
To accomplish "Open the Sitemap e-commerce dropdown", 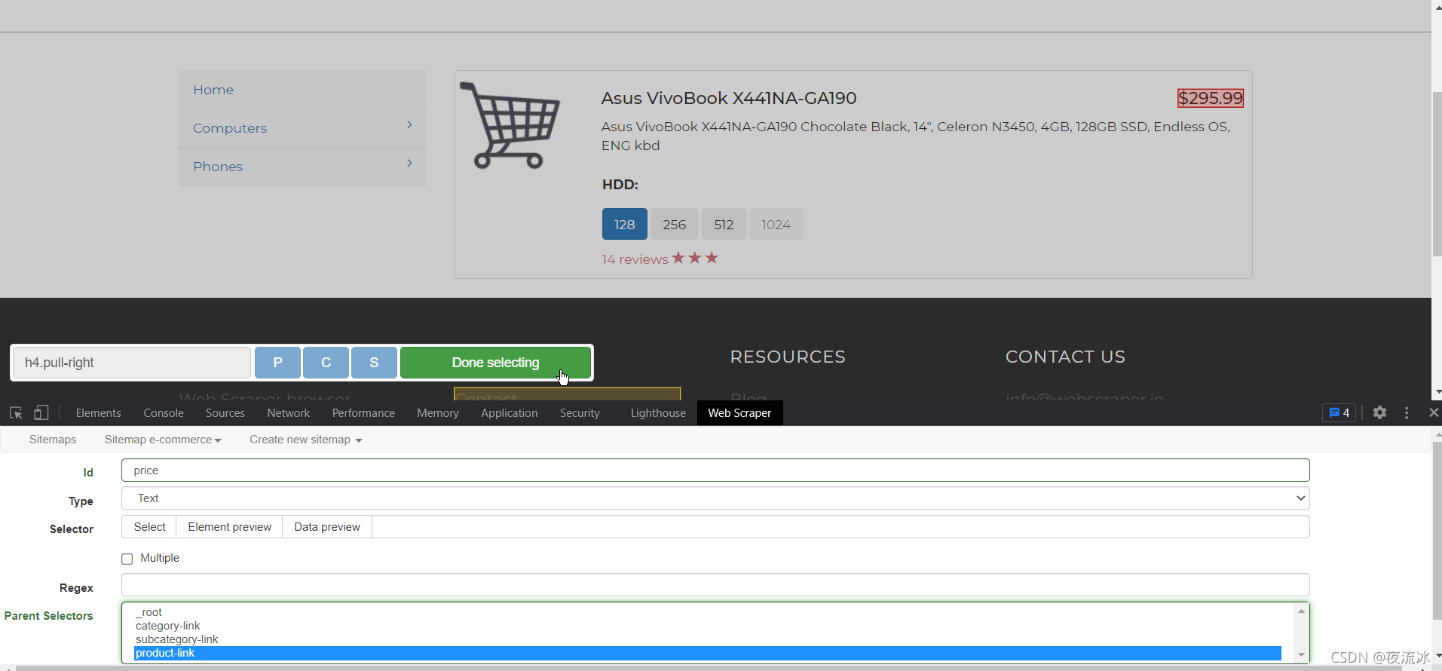I will coord(163,440).
